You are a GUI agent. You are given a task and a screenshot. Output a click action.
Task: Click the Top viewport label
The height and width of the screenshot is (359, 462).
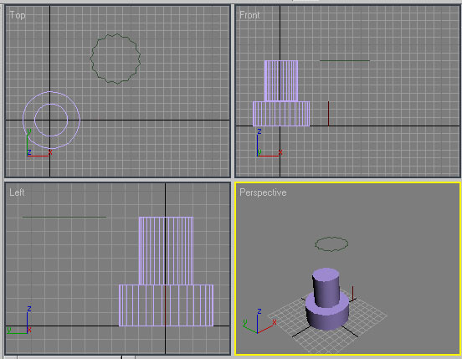pyautogui.click(x=17, y=15)
